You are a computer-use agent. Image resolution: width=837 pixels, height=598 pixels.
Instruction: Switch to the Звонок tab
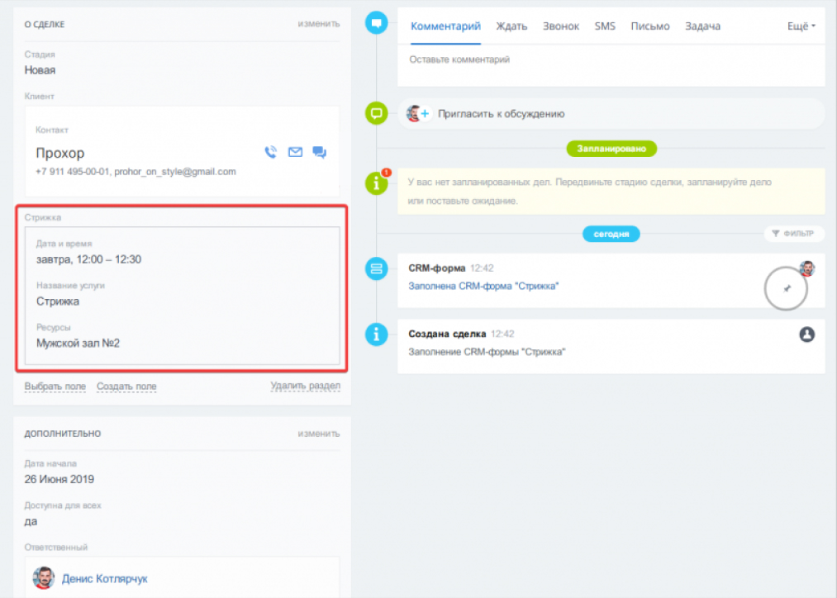coord(560,26)
